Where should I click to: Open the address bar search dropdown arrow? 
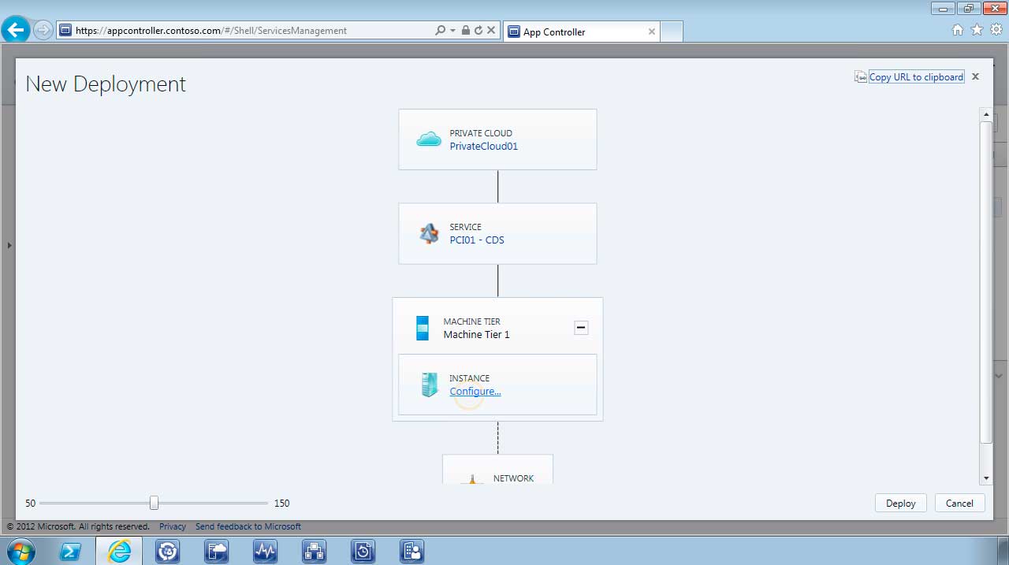pyautogui.click(x=452, y=31)
